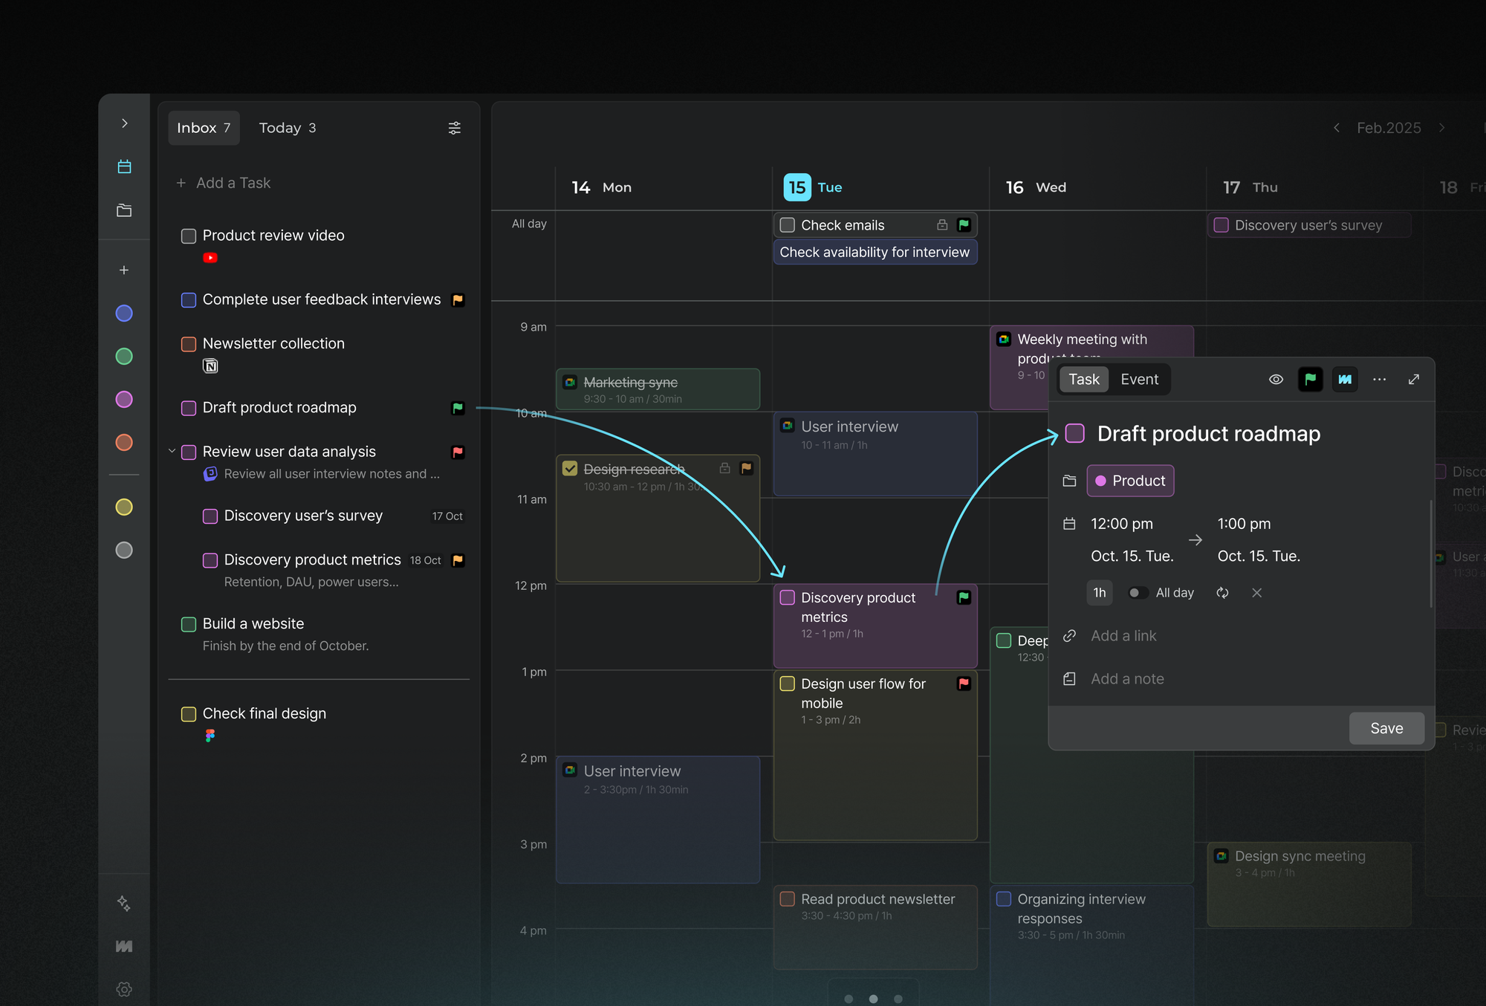Screen dimensions: 1486x1006
Task: Click the AI sparkle icon in sidebar
Action: pyautogui.click(x=124, y=903)
